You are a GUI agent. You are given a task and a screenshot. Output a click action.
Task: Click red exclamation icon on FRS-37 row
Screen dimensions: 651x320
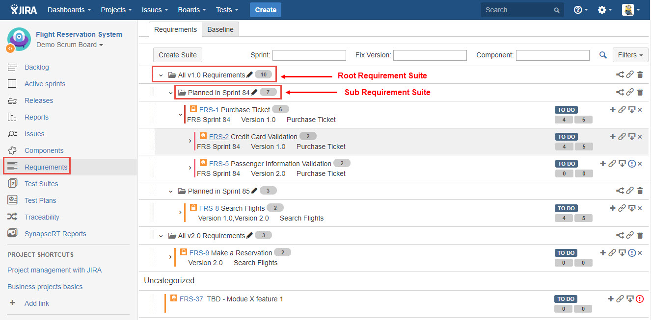click(x=640, y=299)
